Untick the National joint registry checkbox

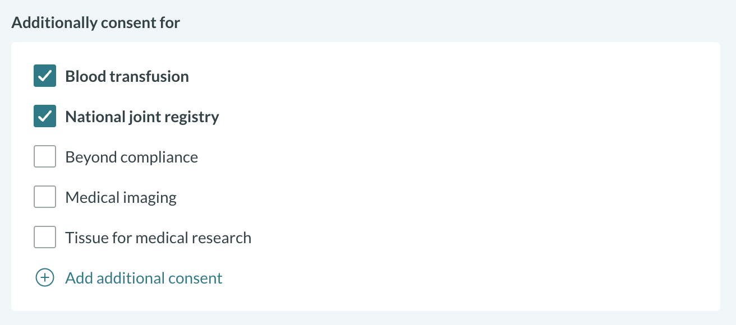point(45,117)
